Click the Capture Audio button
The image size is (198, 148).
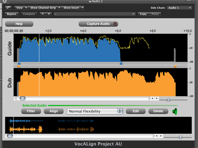[x=98, y=24]
